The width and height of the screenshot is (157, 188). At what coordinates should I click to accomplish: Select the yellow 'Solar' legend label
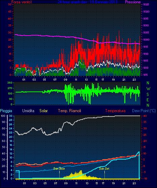pos(44,111)
